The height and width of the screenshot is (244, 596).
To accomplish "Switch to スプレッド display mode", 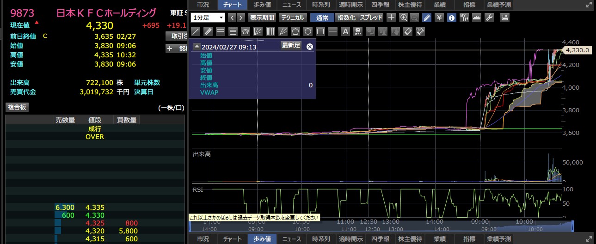I will pos(371,18).
